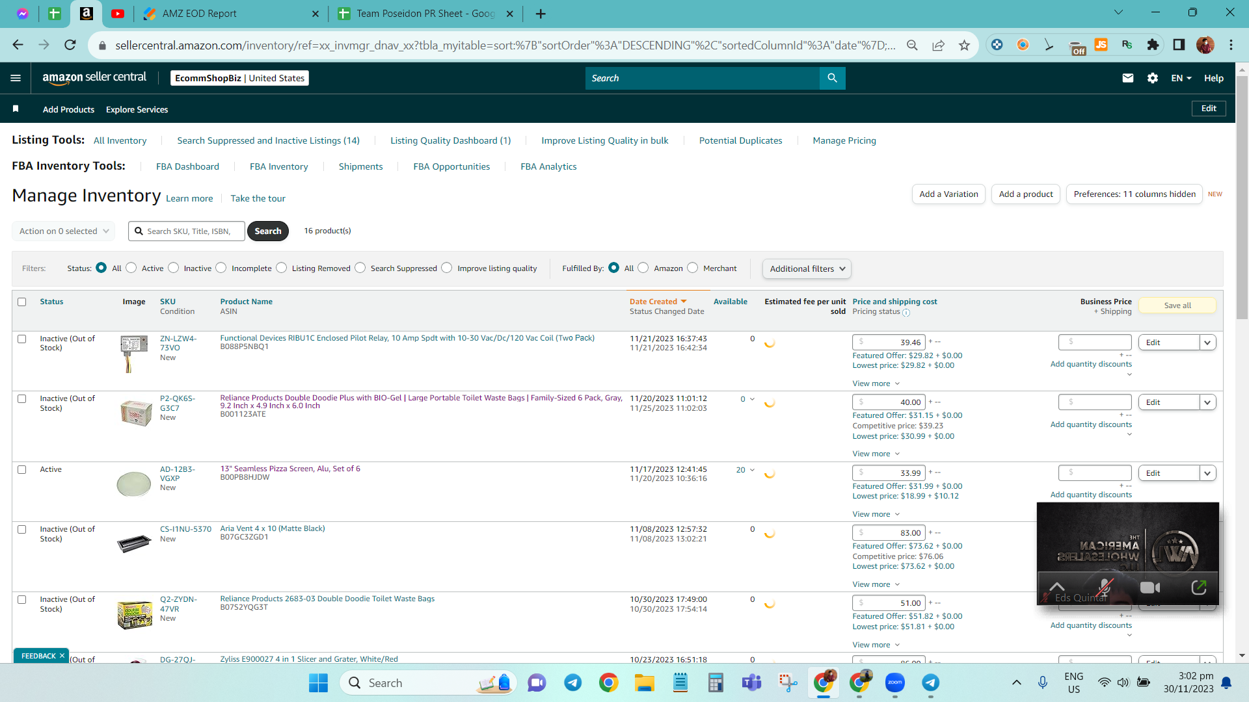This screenshot has width=1249, height=702.
Task: Open Calculator from taskbar
Action: (716, 682)
